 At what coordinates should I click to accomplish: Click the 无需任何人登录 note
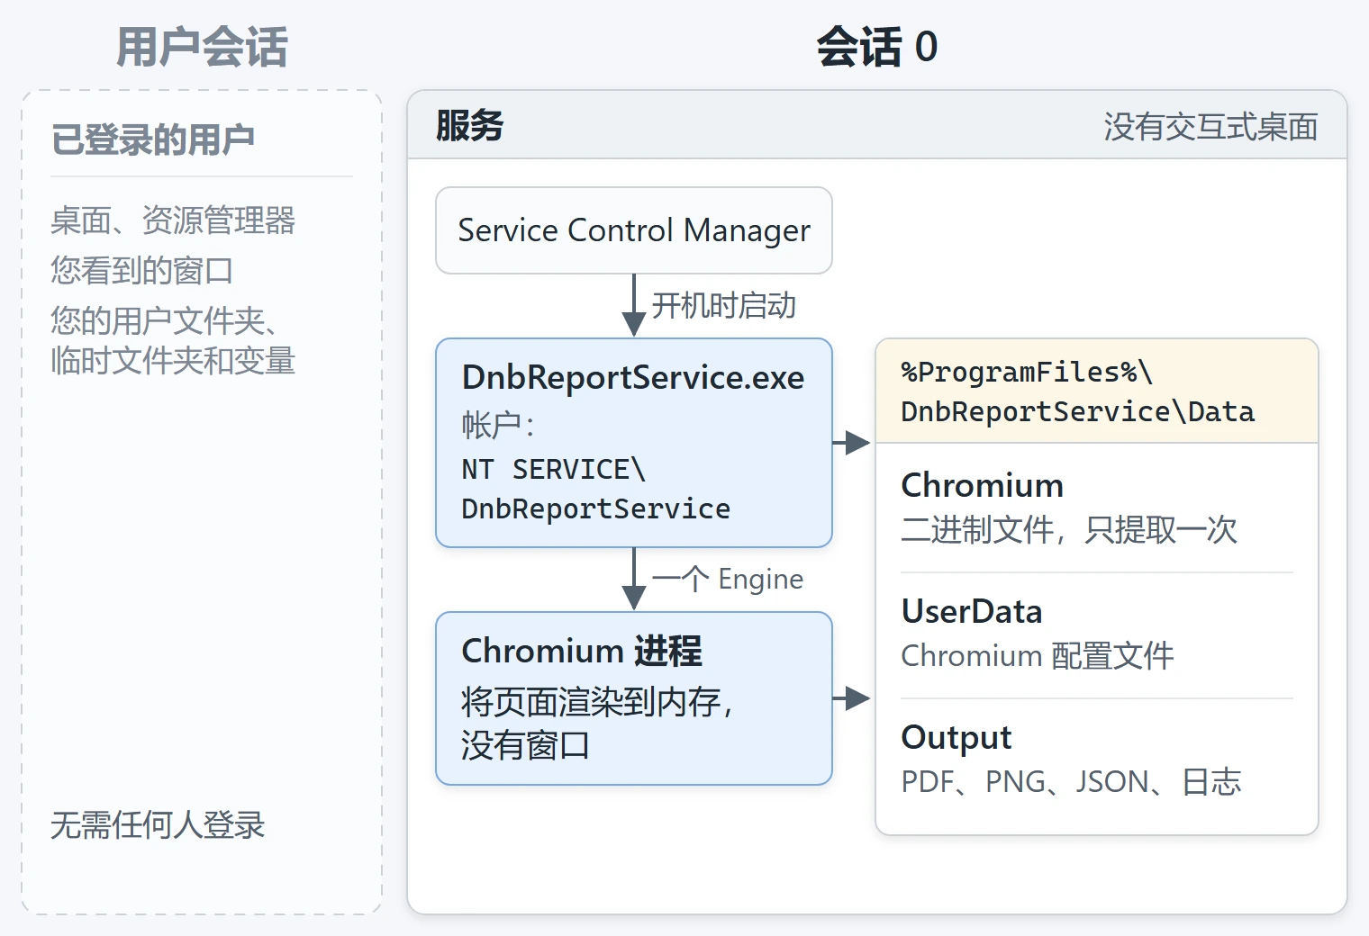click(x=158, y=824)
